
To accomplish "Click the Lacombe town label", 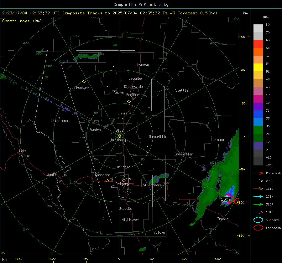I will pyautogui.click(x=135, y=78).
